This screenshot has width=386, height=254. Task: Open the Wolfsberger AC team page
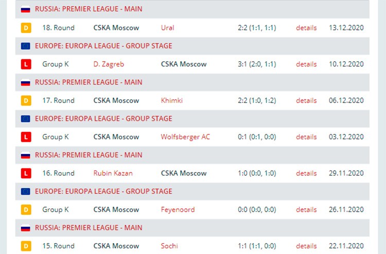pos(185,137)
